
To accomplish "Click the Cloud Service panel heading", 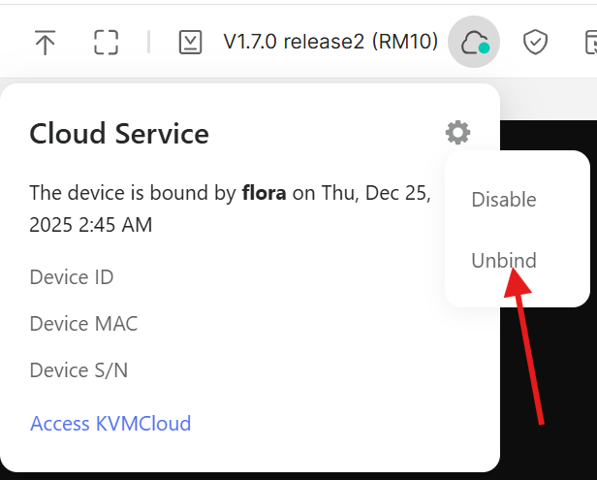I will tap(119, 133).
